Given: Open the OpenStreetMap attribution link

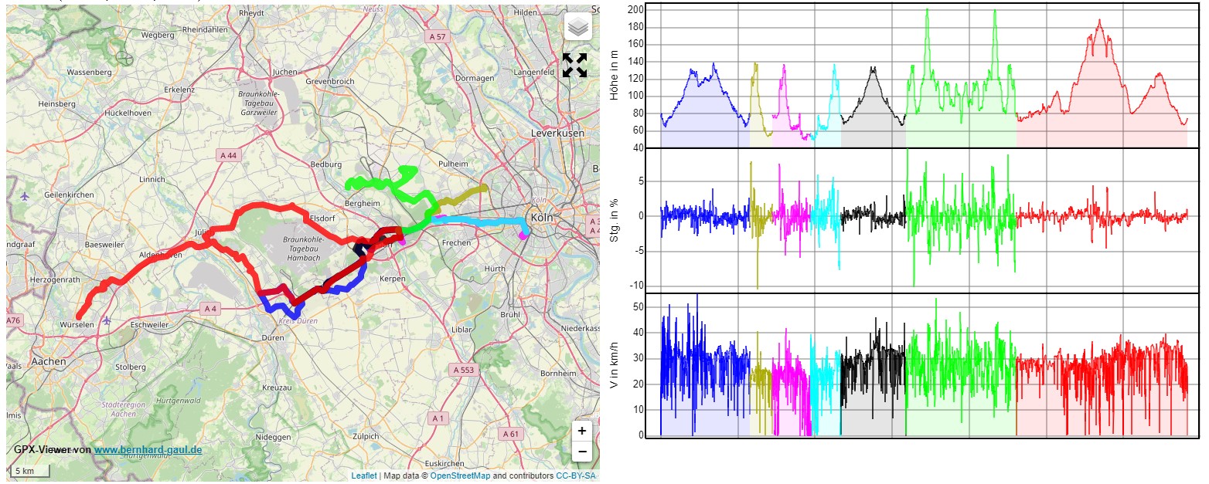Looking at the screenshot, I should click(460, 476).
